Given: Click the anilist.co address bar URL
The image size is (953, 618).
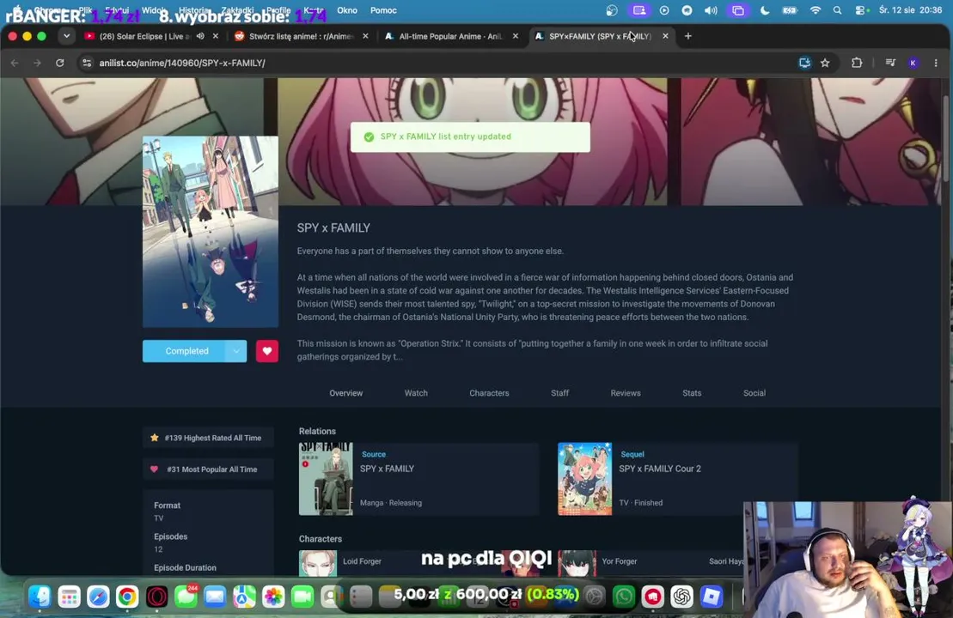Looking at the screenshot, I should pyautogui.click(x=182, y=63).
